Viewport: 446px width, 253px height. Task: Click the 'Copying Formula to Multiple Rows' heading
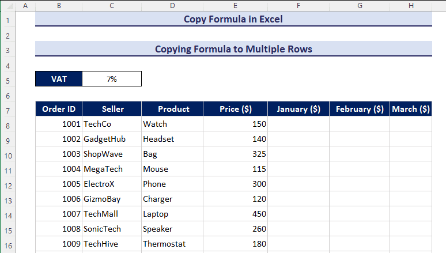pos(233,49)
